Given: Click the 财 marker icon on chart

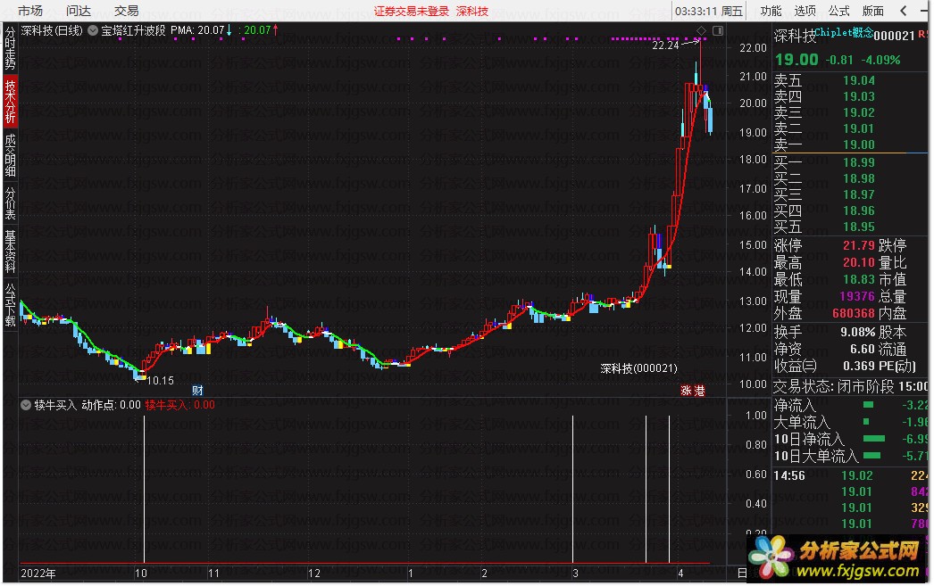Looking at the screenshot, I should pyautogui.click(x=197, y=391).
